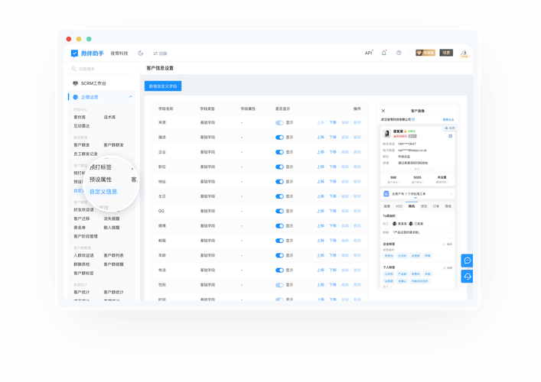
Task: Open the floating headset support button
Action: (x=468, y=277)
